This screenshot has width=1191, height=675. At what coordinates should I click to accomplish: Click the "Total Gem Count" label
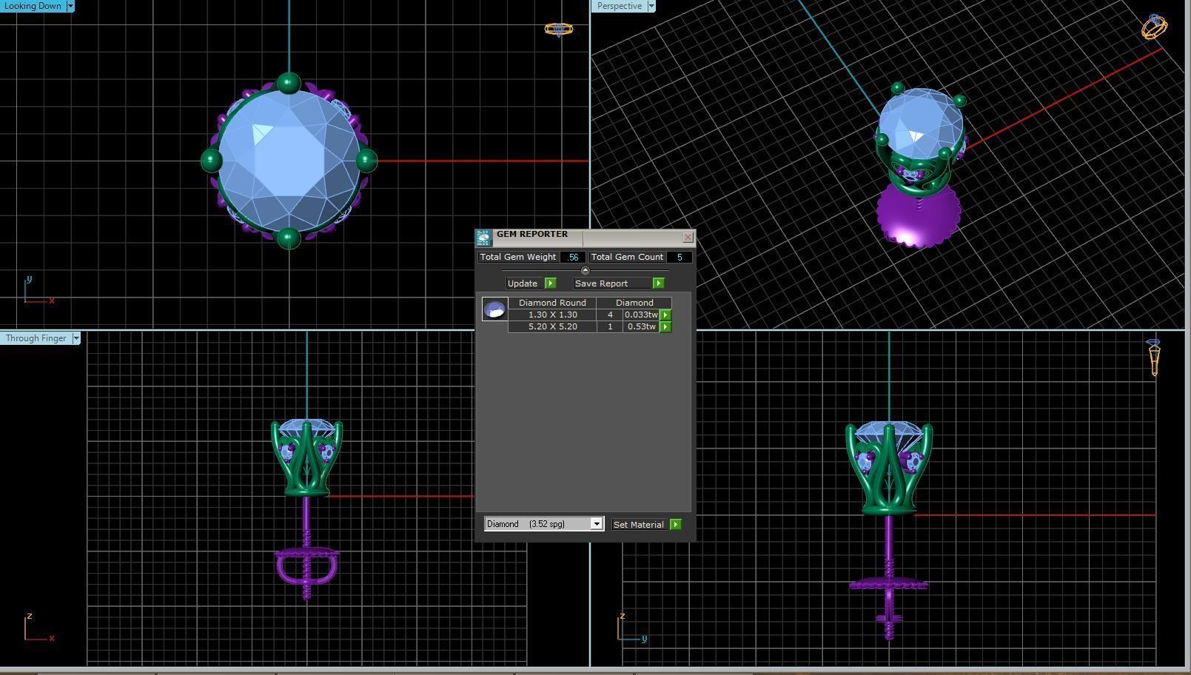(627, 257)
